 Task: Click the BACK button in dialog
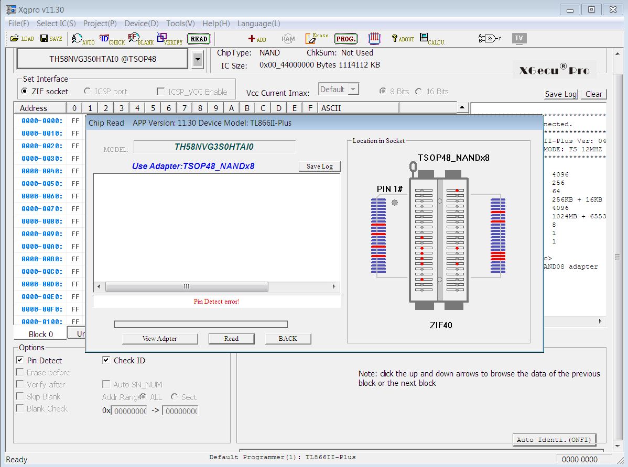click(x=288, y=339)
